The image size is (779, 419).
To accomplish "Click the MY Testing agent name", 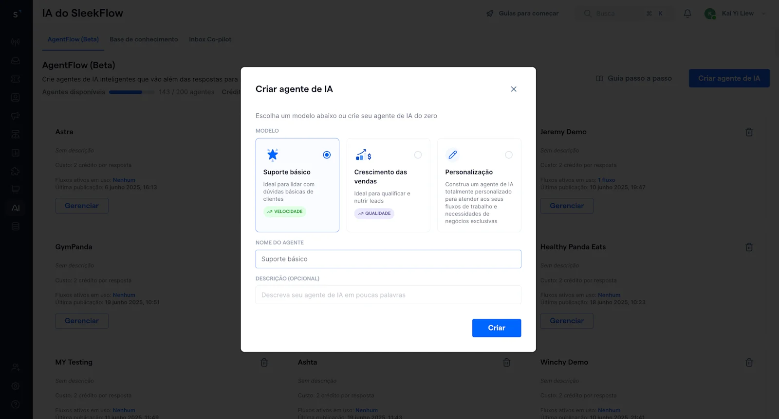I will click(74, 362).
